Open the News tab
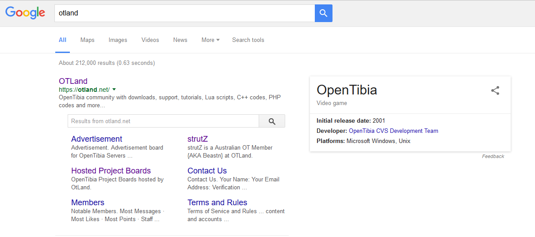The image size is (535, 237). [x=180, y=40]
